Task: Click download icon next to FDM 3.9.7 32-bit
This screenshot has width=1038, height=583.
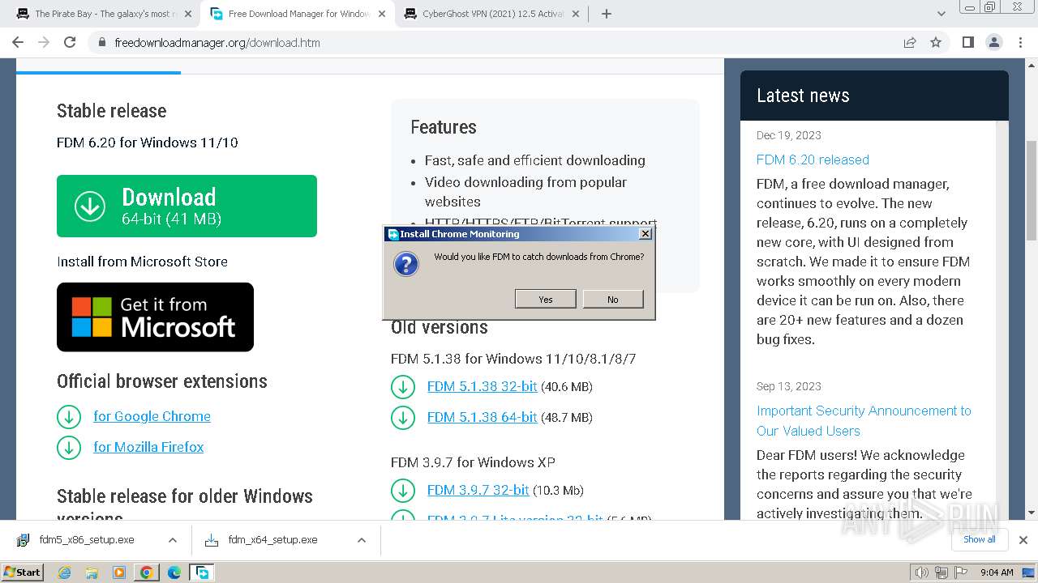Action: [x=403, y=491]
